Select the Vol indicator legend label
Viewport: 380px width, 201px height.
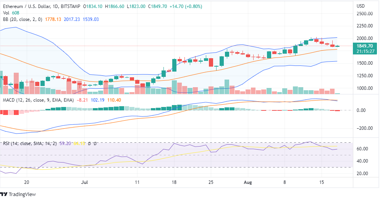(6, 13)
